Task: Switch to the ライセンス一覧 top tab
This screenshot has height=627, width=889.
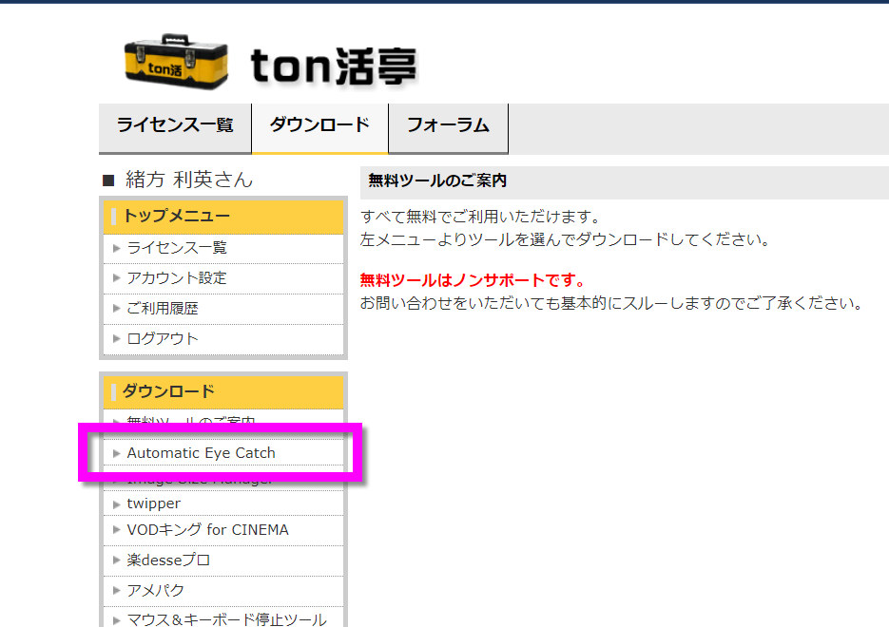Action: pyautogui.click(x=175, y=125)
